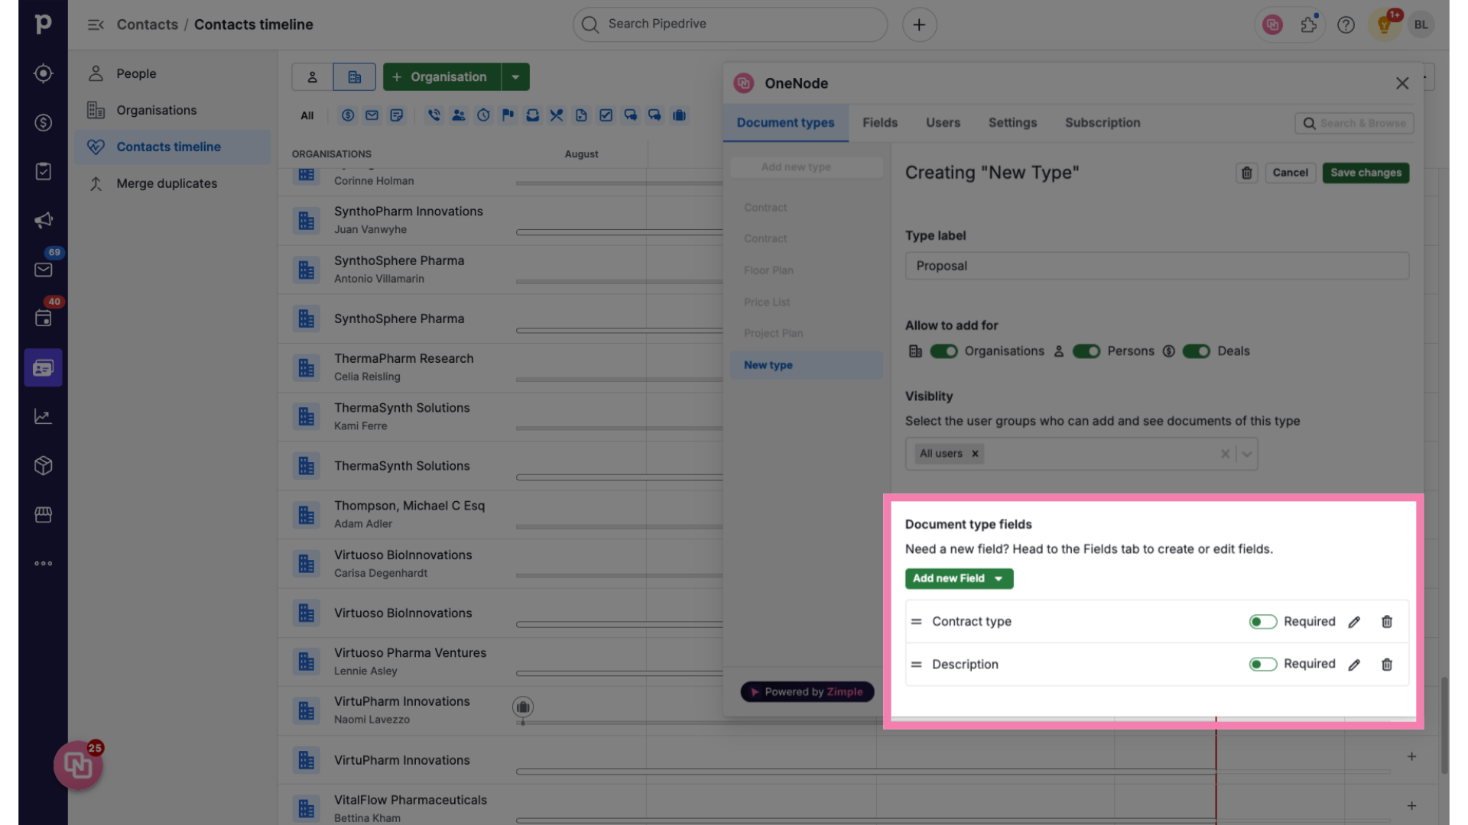Screen dimensions: 1468x825
Task: Open Projects clipboard icon in sidebar
Action: coord(43,171)
